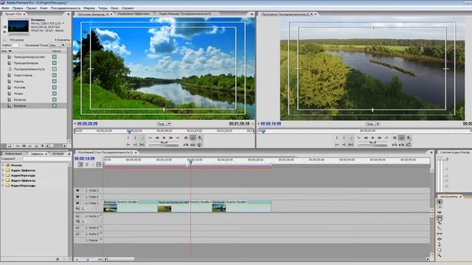
Task: Click timeline timecode 00:00:14:09
Action: click(85, 158)
